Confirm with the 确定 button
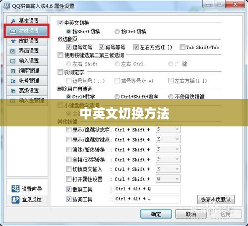Image resolution: width=248 pixels, height=226 pixels. point(156,214)
